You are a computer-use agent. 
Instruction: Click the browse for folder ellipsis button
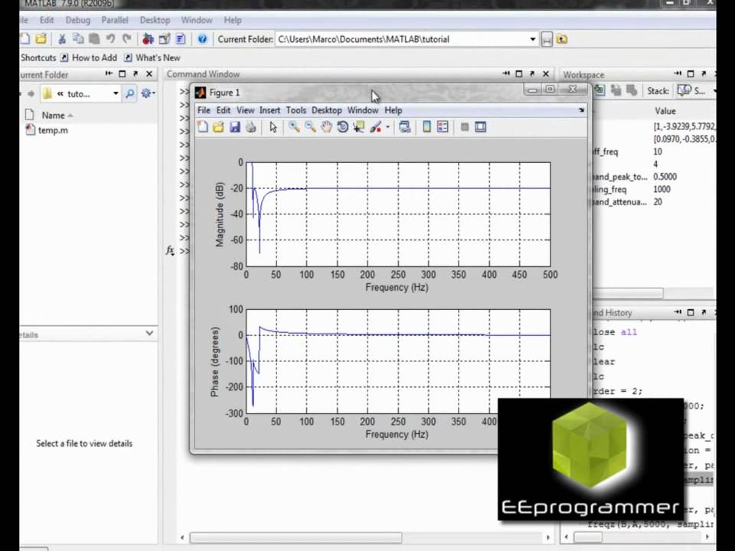coord(547,39)
